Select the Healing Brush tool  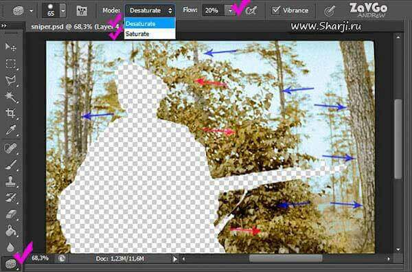(x=11, y=148)
